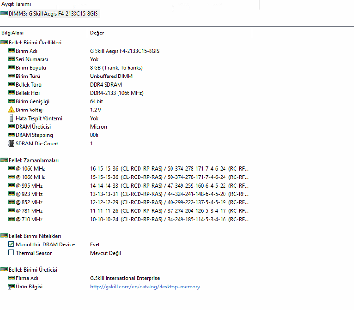Toggle the Thermal Sensor checkbox
The height and width of the screenshot is (310, 354).
[11, 252]
